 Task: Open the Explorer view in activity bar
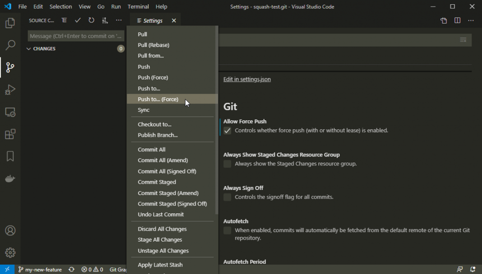pyautogui.click(x=10, y=23)
